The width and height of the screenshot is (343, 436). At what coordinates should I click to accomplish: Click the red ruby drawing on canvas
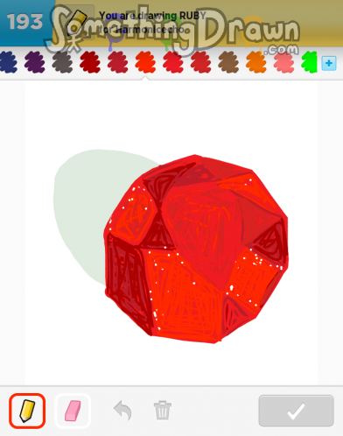196,249
